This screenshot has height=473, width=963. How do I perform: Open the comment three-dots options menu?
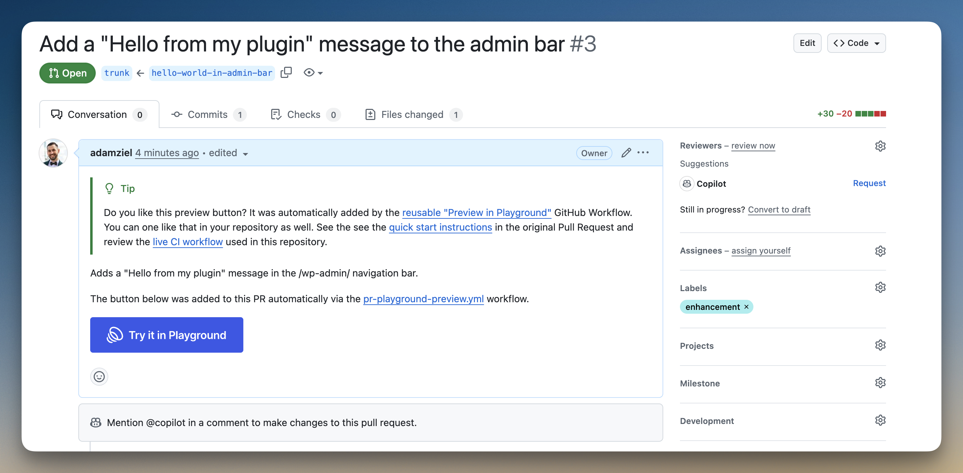pyautogui.click(x=643, y=153)
